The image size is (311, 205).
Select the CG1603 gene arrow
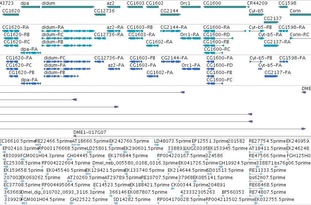coord(135,7)
